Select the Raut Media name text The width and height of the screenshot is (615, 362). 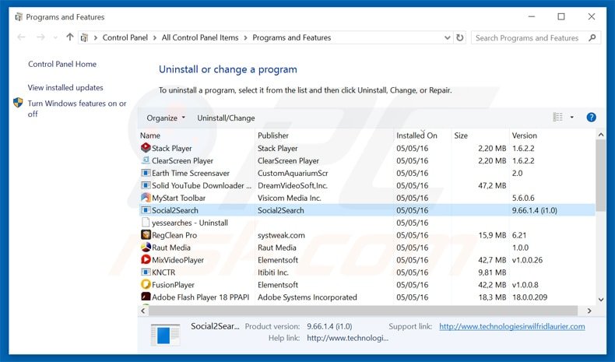click(171, 248)
